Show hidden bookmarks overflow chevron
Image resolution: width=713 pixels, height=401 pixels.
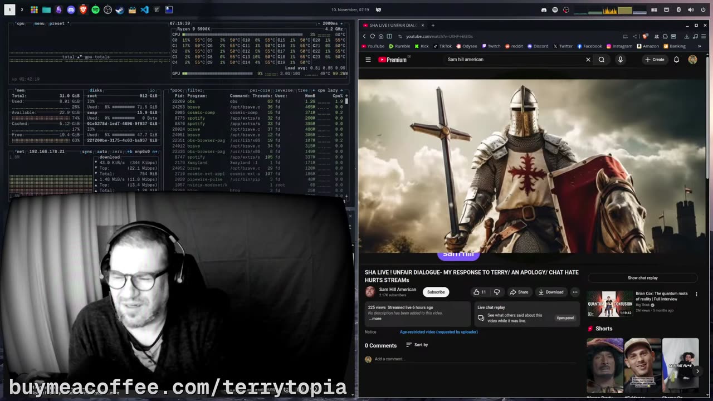tap(699, 46)
